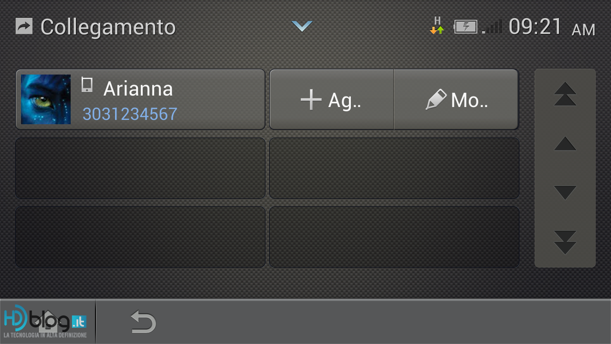This screenshot has width=611, height=344.
Task: Jump to top with double-up arrow
Action: pos(565,94)
